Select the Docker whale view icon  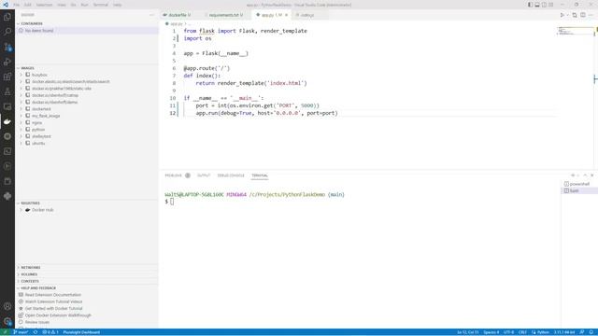pyautogui.click(x=7, y=121)
